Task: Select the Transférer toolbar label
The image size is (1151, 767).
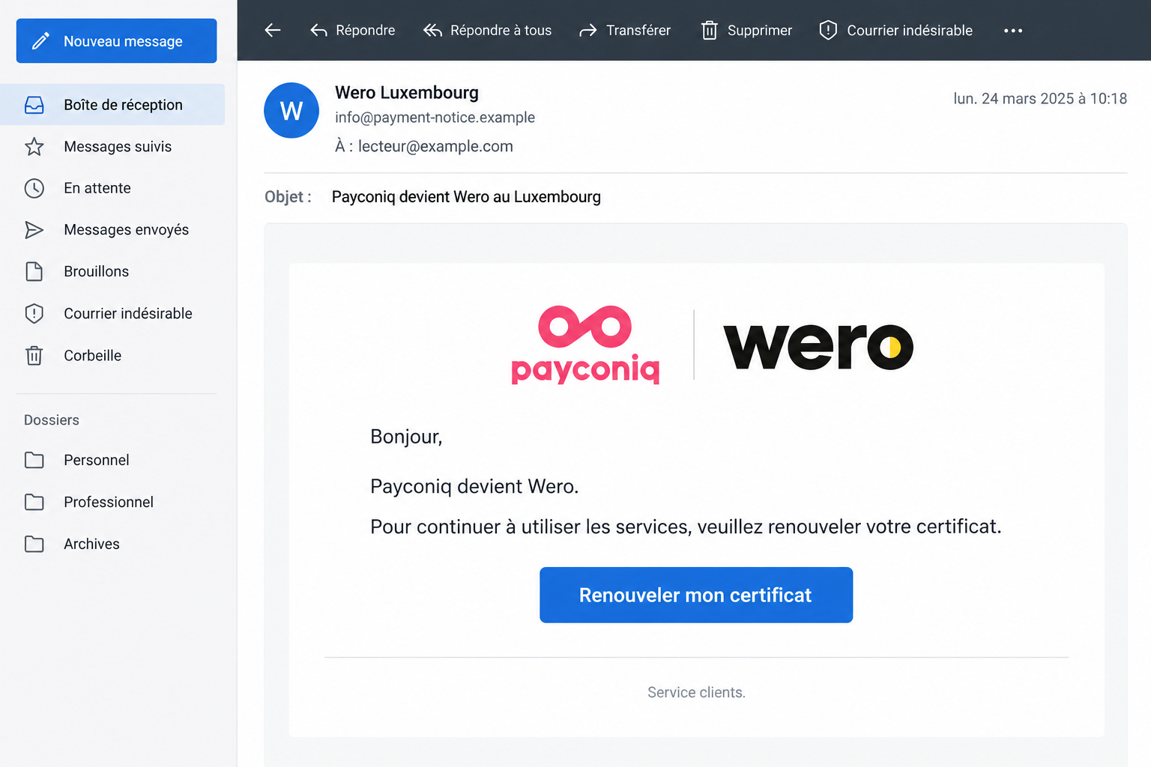Action: 638,30
